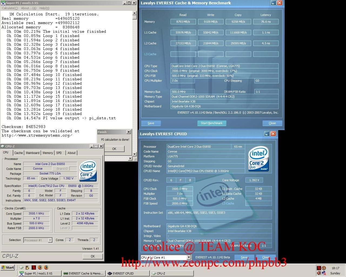
Task: Select the Cache tab in CPU-Z
Action: pos(19,153)
